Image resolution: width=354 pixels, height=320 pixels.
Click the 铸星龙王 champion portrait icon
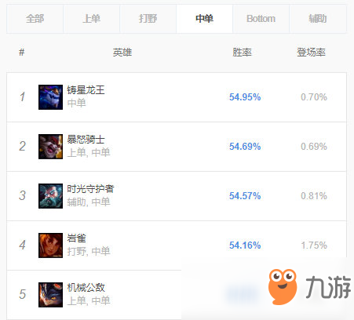(x=50, y=97)
